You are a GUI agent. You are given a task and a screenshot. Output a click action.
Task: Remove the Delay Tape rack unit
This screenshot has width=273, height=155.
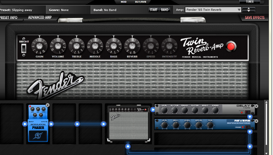256,106
